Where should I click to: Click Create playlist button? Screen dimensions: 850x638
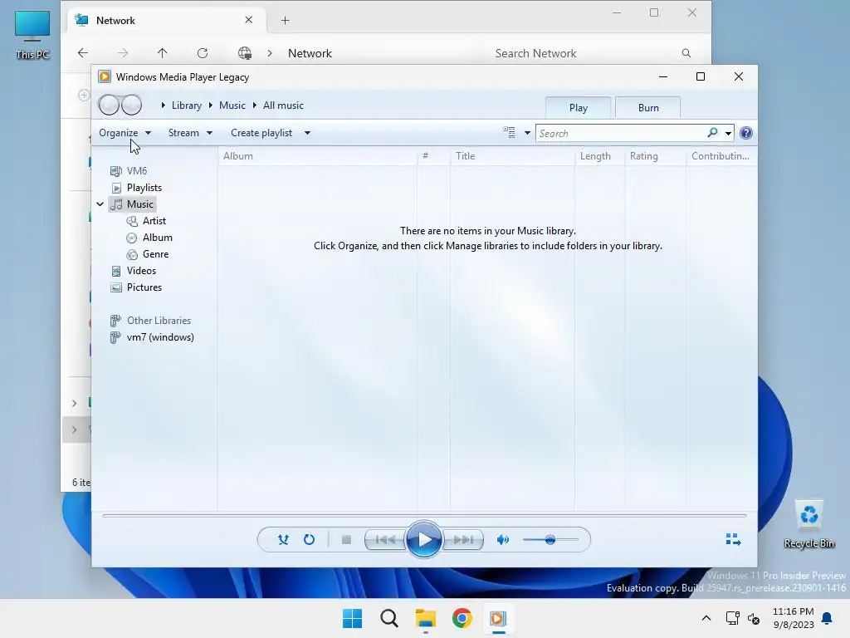tap(261, 133)
